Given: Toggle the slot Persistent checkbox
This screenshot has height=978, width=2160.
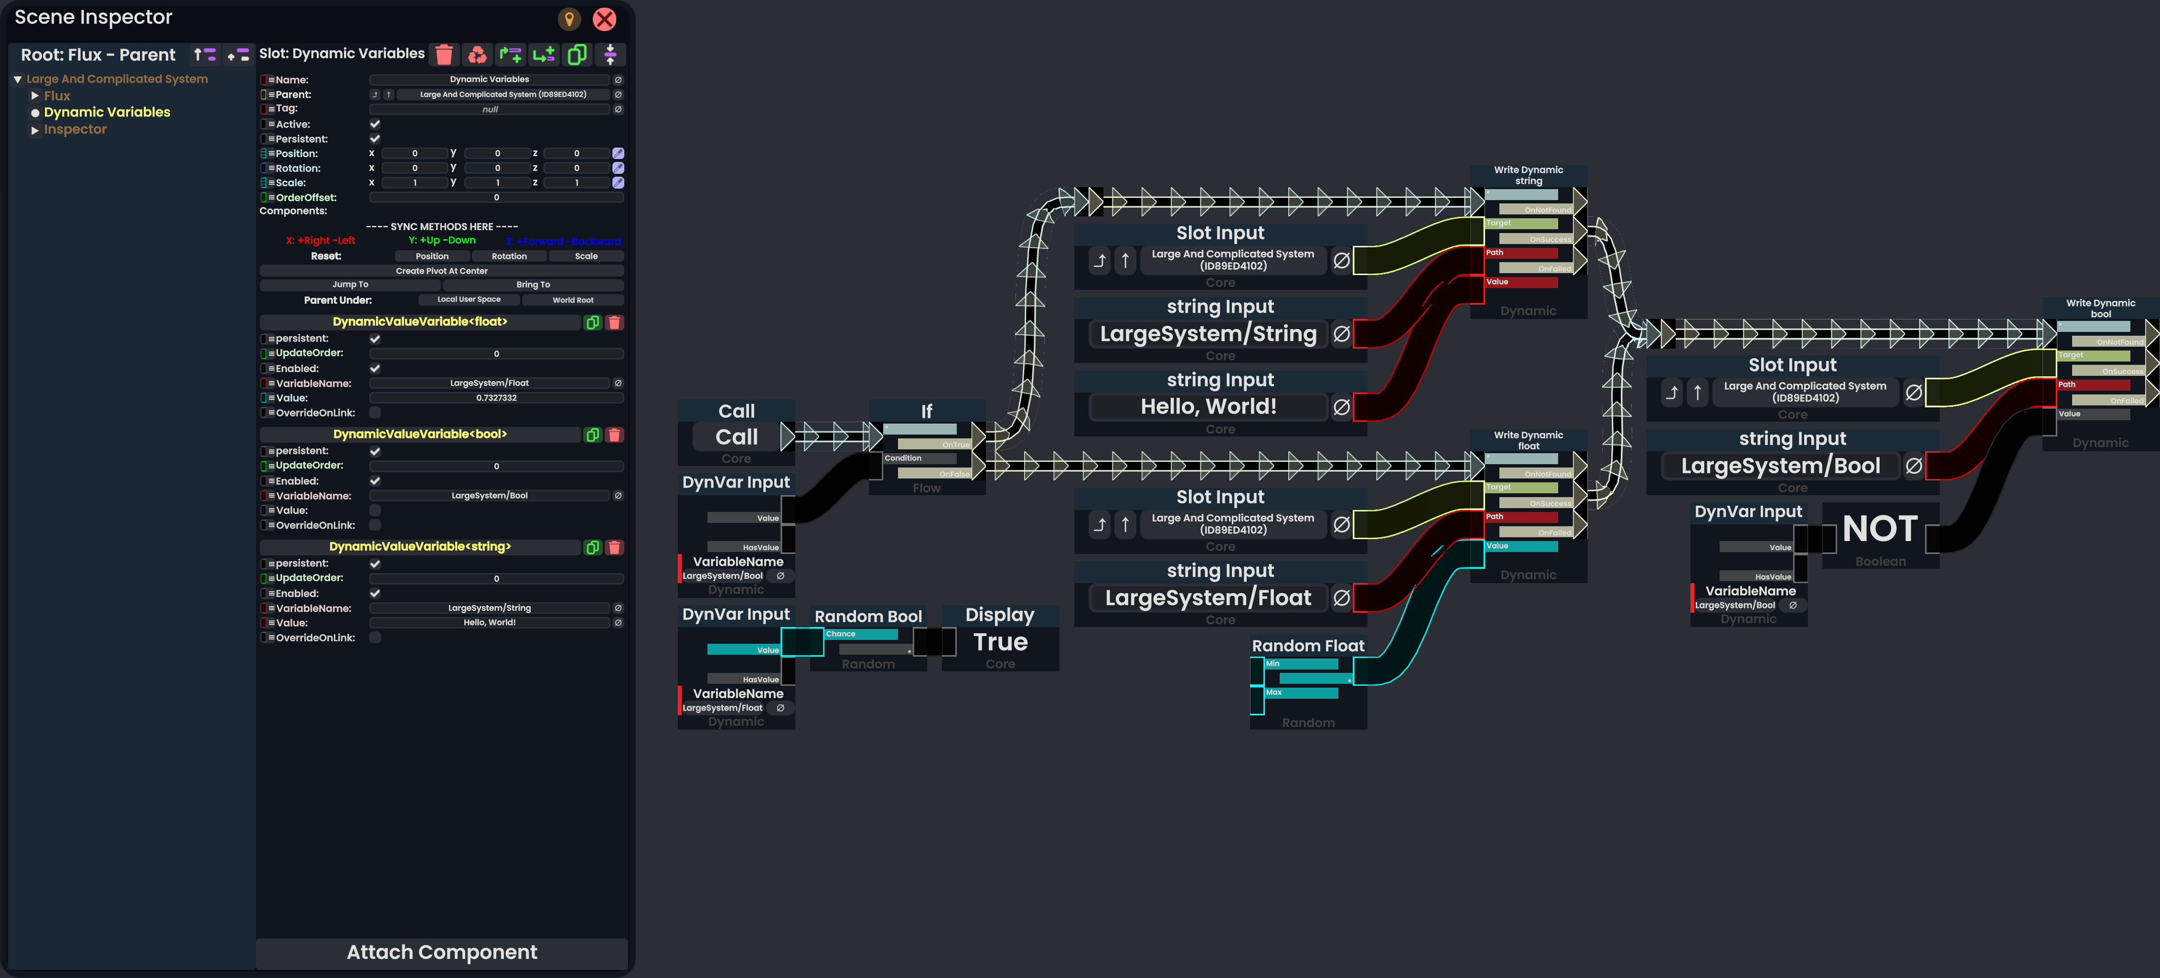Looking at the screenshot, I should point(375,139).
